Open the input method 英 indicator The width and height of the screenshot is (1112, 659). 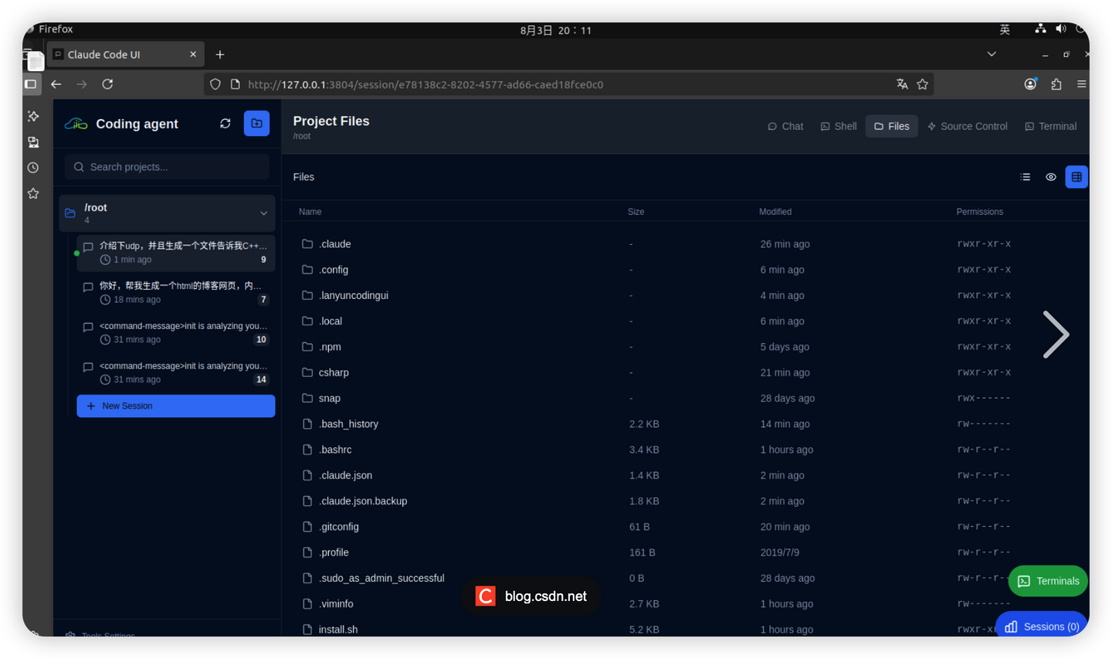(x=1005, y=29)
